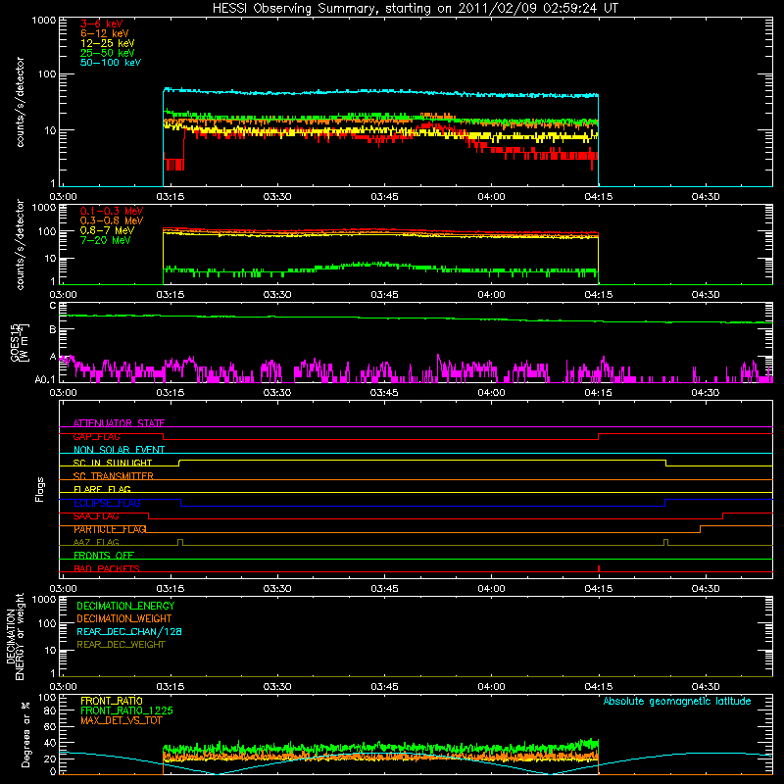Select the GAP_FLAG label
Screen dimensions: 784x784
point(96,436)
